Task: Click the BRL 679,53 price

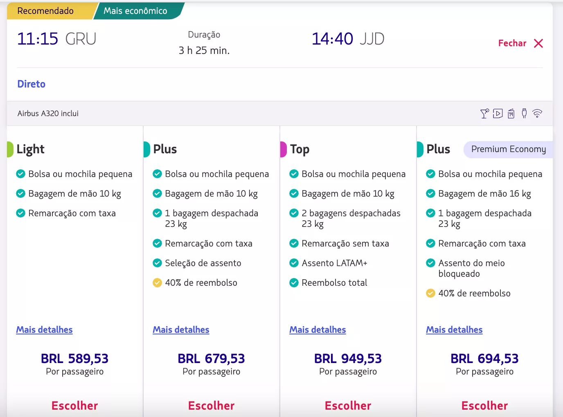Action: [212, 359]
